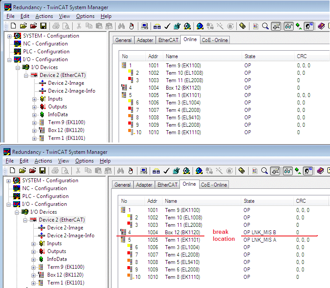Toggle glasses Show Sub Items button, upper window
330x288 pixels.
click(288, 26)
